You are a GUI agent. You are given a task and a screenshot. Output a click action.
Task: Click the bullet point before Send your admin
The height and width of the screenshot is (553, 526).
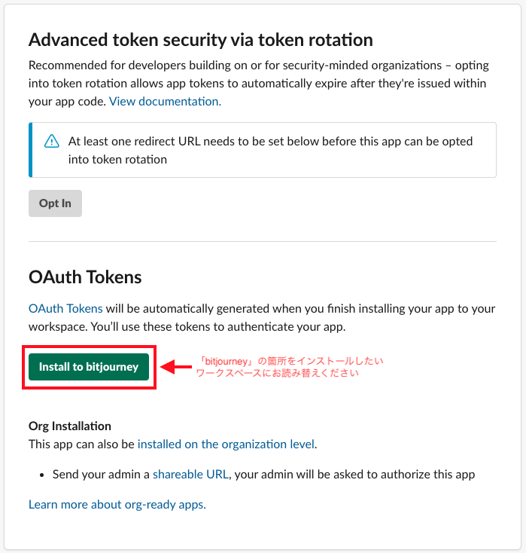pyautogui.click(x=42, y=475)
